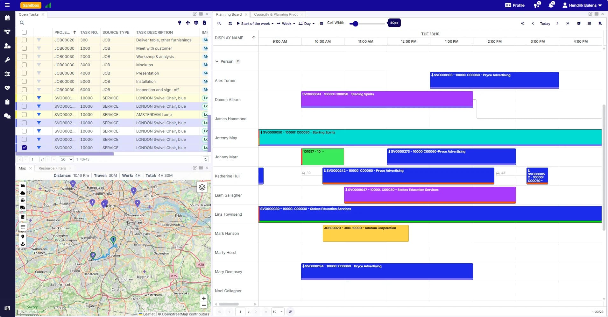Open the clipboard sidebar icon

pyautogui.click(x=7, y=102)
